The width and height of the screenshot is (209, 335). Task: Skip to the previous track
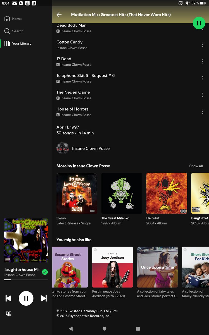point(9,298)
